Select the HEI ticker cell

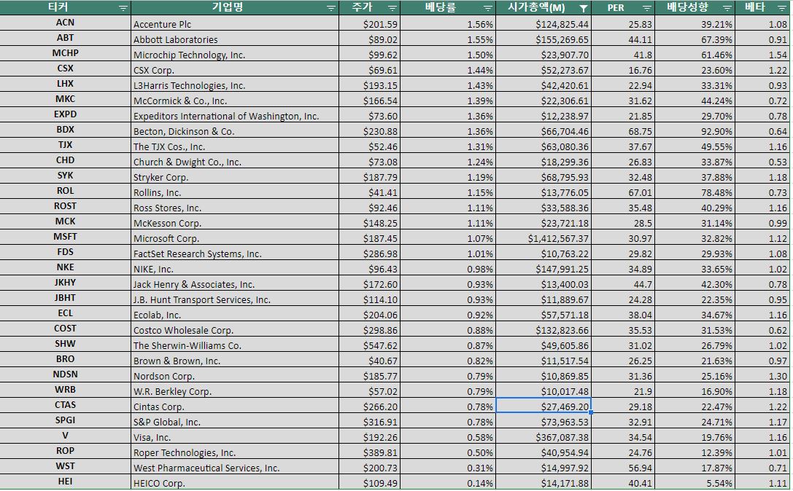point(65,482)
